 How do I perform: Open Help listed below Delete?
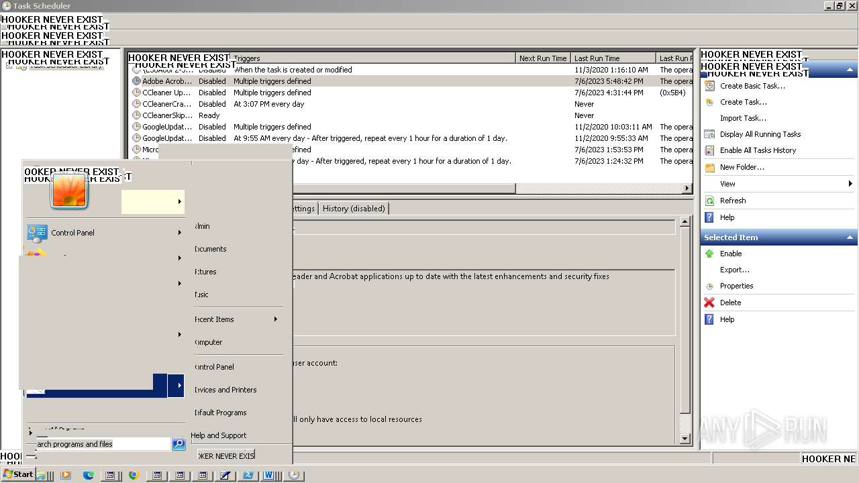(x=727, y=319)
